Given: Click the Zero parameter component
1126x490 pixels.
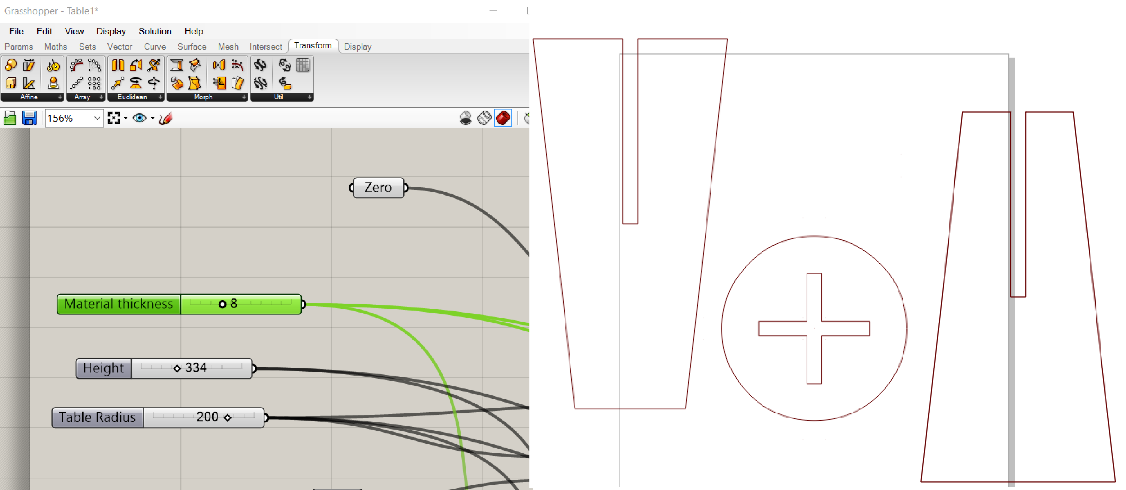Looking at the screenshot, I should (378, 187).
